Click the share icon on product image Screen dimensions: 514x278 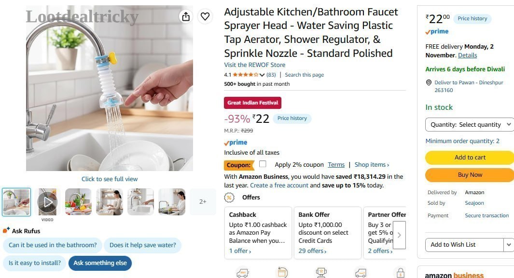coord(186,16)
